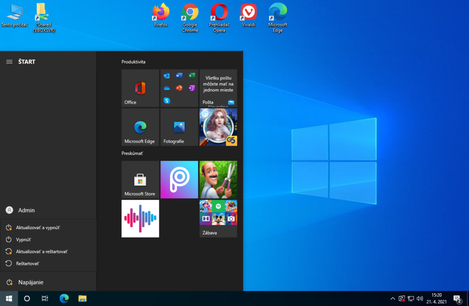Choose Reštartovať from the power menu
The image size is (469, 306).
coord(27,263)
